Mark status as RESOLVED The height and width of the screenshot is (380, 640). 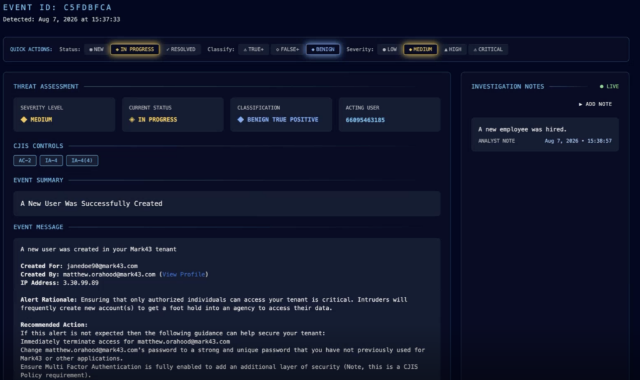tap(181, 49)
